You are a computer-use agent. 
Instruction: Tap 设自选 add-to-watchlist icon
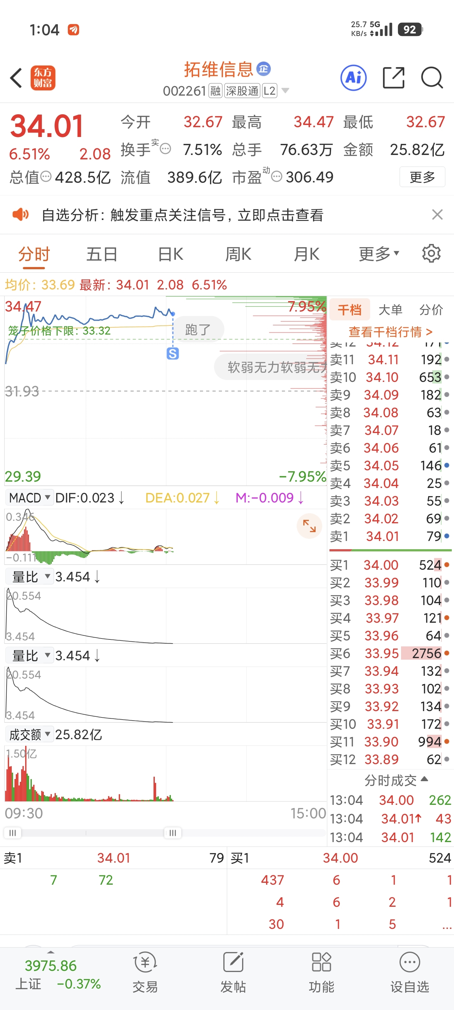[410, 972]
